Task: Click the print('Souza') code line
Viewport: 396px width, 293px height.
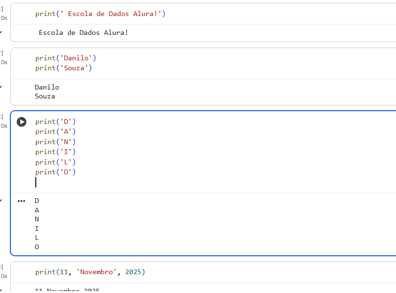Action: tap(64, 68)
